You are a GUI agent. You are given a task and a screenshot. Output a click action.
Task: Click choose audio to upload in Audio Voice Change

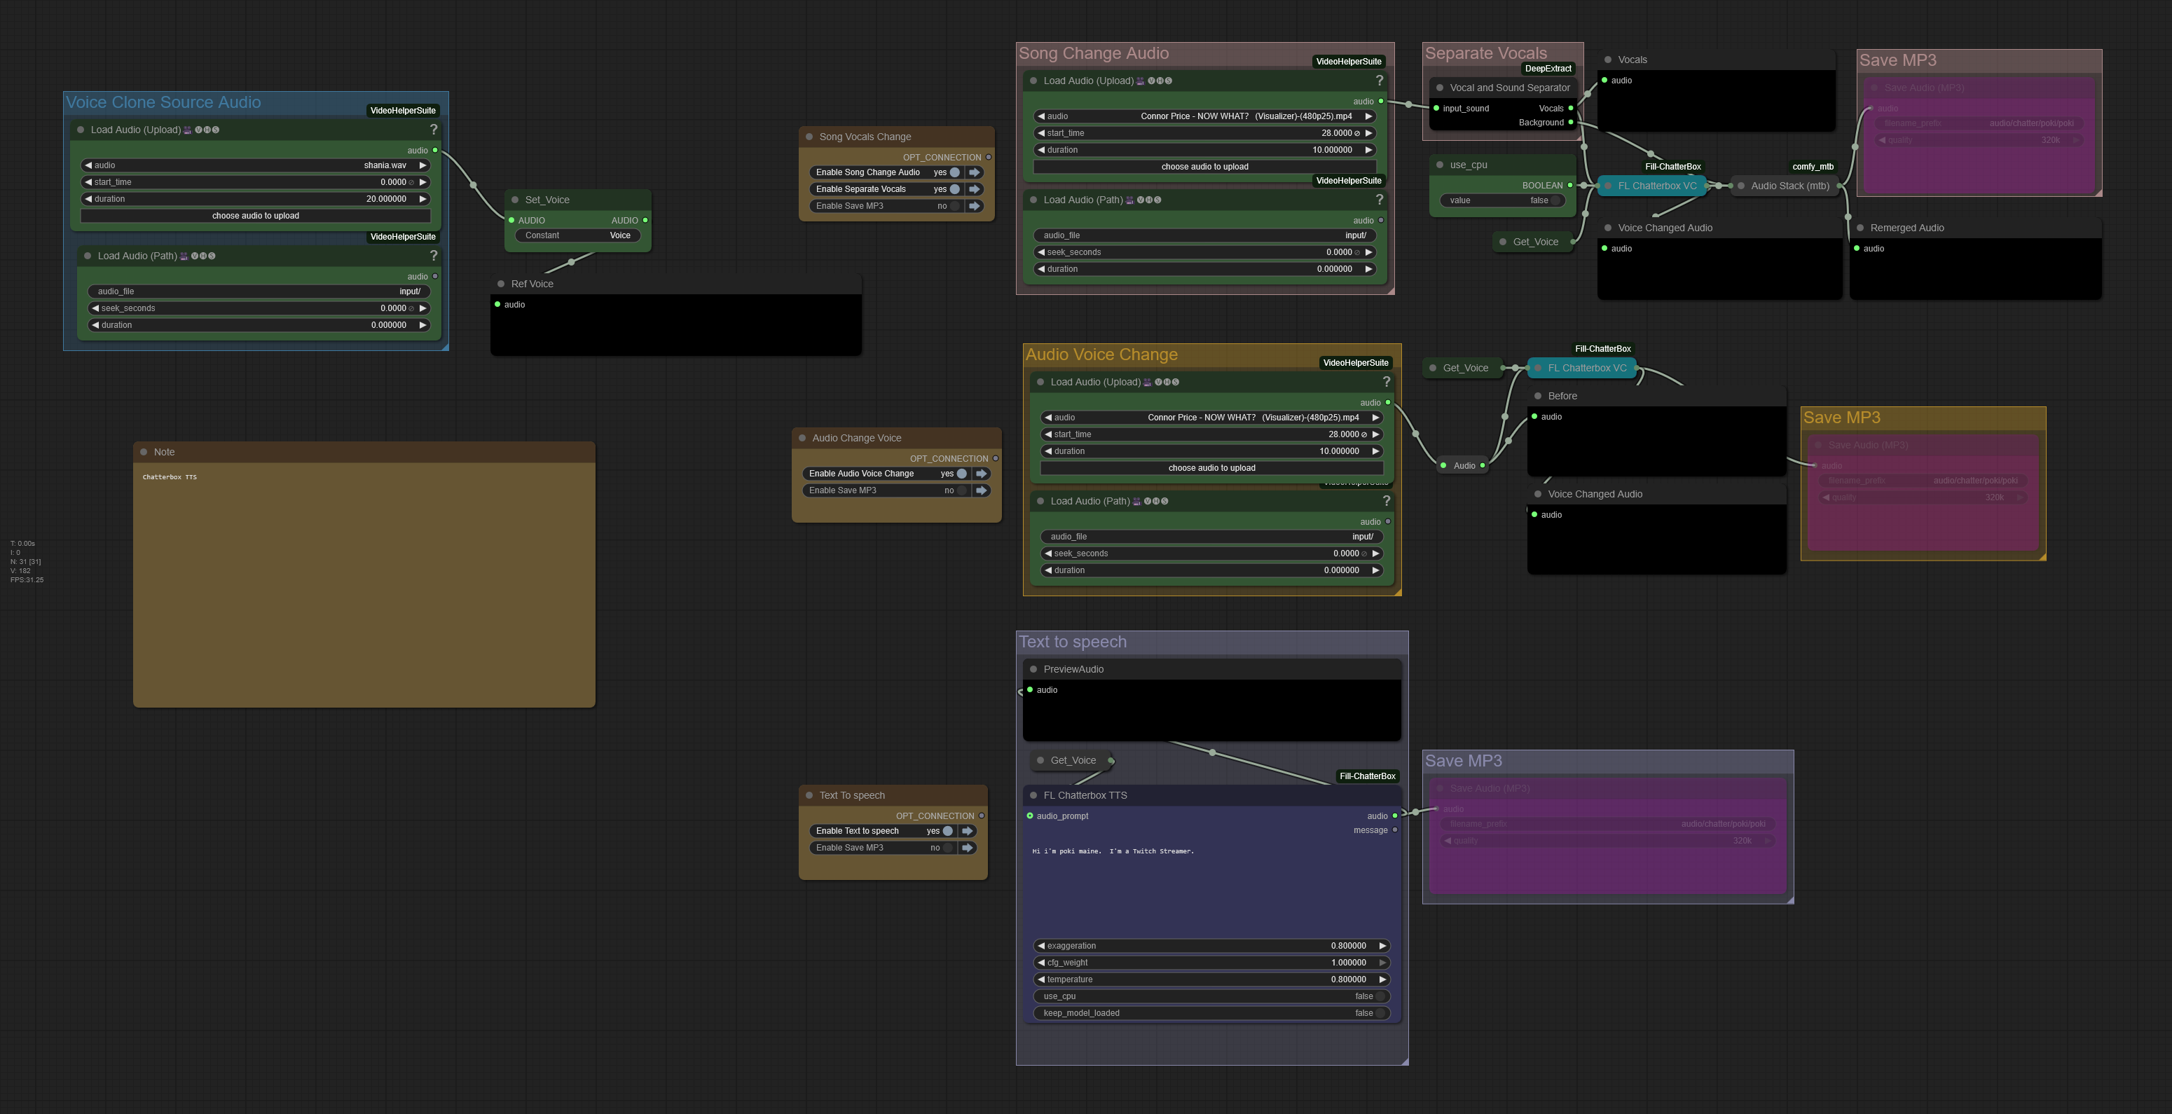click(1211, 468)
